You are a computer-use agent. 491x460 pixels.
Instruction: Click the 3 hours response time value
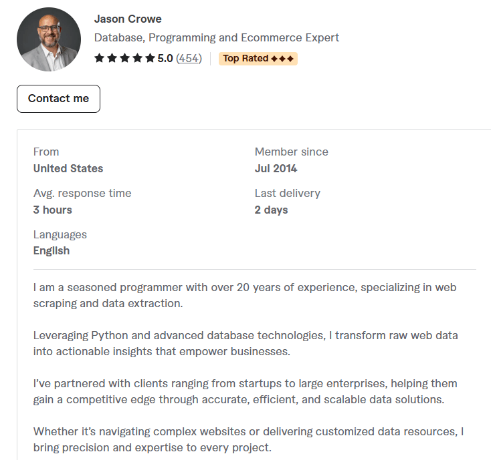click(x=53, y=210)
